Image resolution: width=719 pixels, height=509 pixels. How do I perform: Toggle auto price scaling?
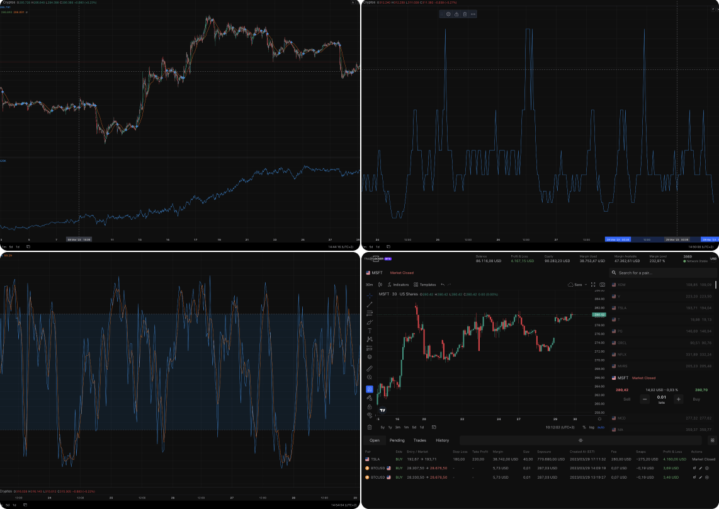pos(601,427)
